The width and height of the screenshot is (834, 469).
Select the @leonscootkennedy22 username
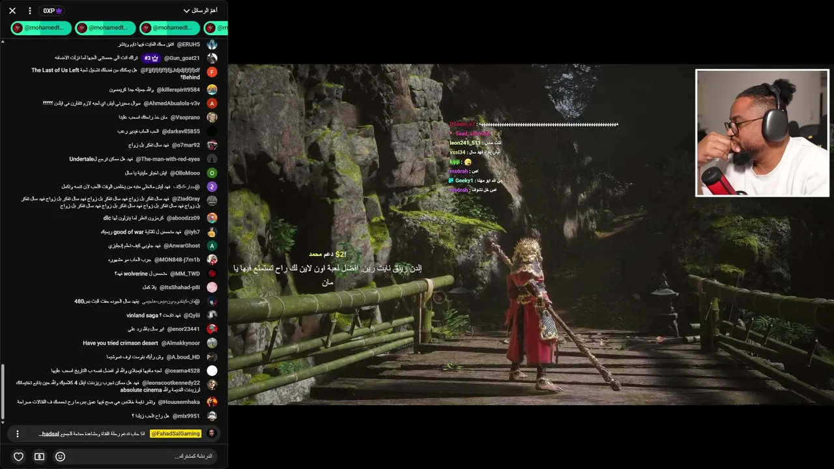[170, 383]
